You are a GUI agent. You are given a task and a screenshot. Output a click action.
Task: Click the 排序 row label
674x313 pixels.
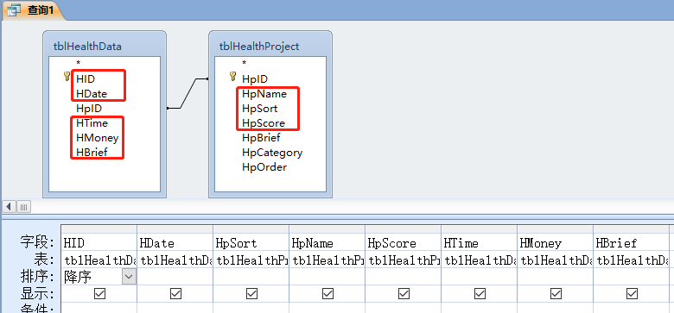36,277
